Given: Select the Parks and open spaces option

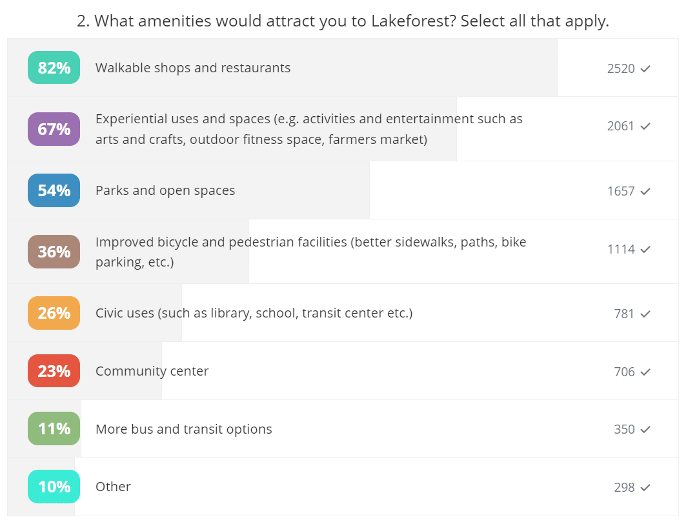Looking at the screenshot, I should coord(165,190).
